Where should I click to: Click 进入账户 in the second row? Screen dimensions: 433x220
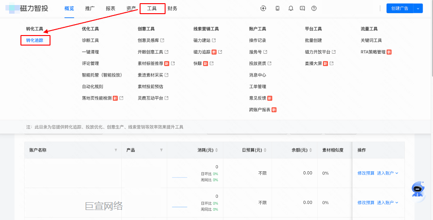click(x=385, y=203)
